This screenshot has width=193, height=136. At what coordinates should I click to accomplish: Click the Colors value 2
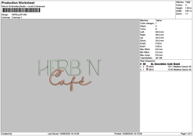(186, 5)
